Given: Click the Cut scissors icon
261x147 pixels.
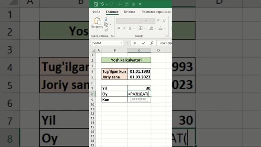Looking at the screenshot, I should pos(106,19).
